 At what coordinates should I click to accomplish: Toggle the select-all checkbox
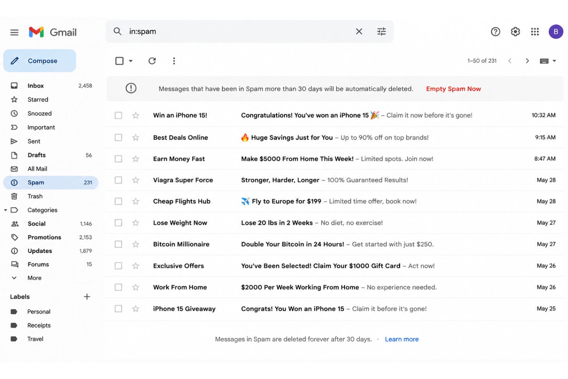tap(119, 61)
